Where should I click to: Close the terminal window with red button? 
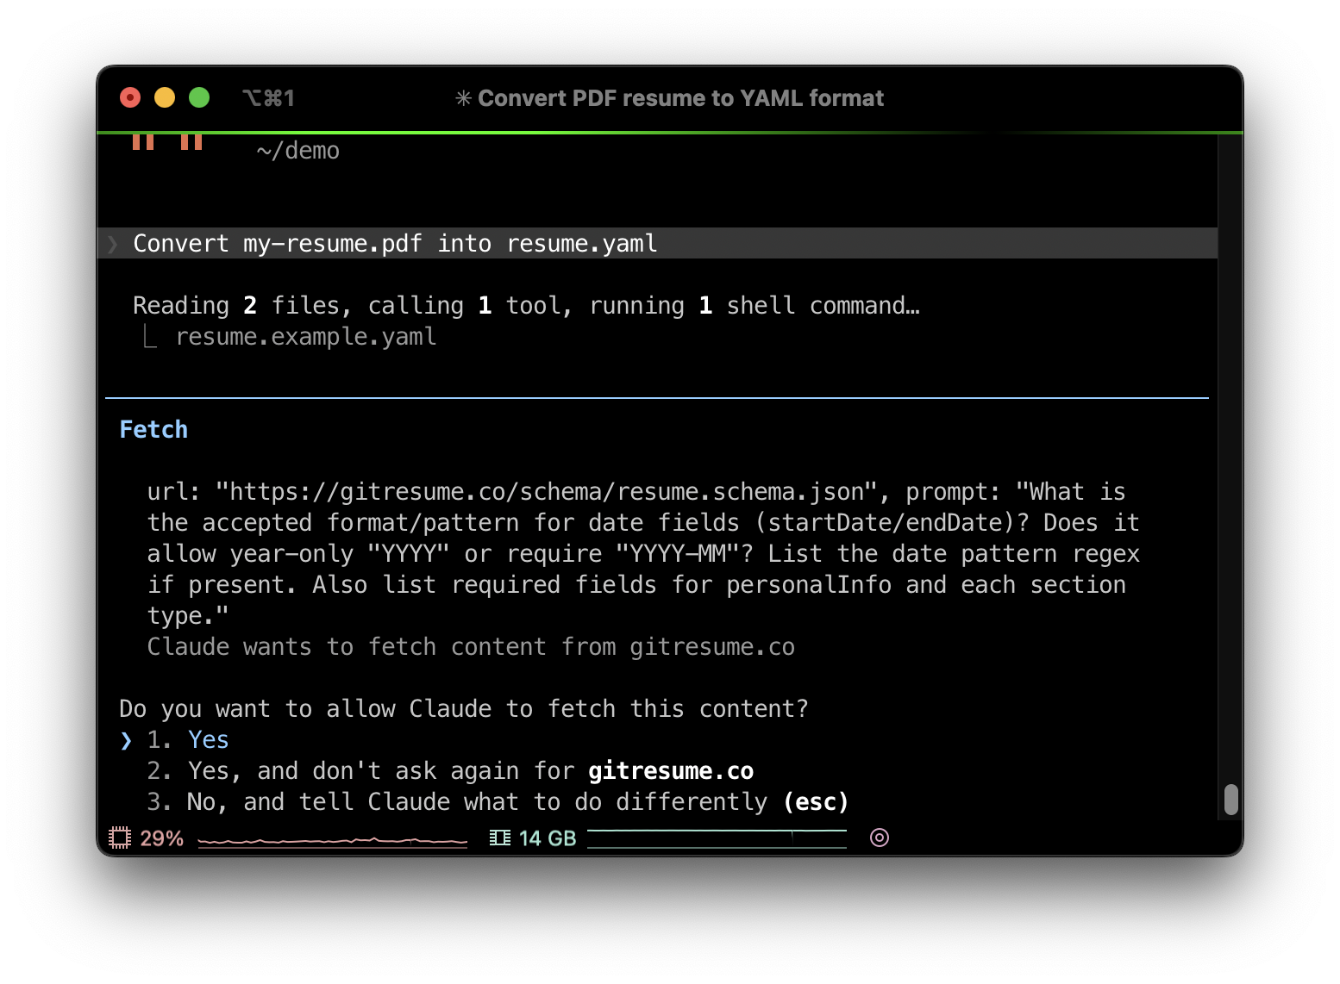point(130,97)
